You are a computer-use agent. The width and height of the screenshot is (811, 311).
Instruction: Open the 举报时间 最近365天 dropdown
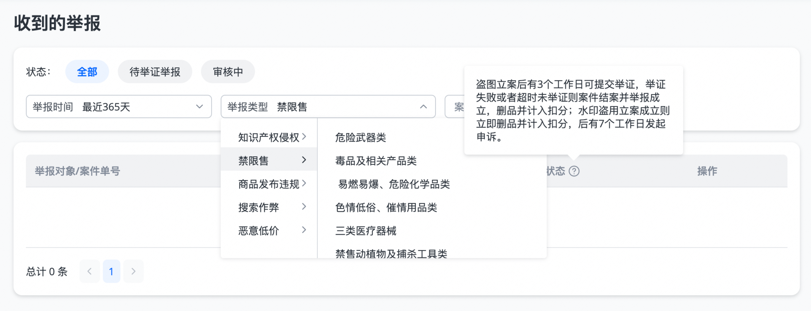[119, 107]
